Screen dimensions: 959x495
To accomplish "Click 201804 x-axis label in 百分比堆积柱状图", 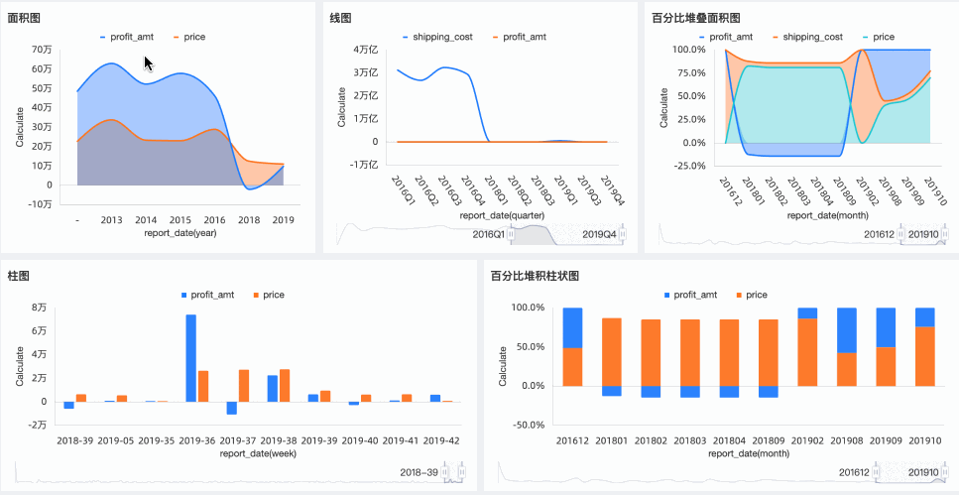I will [x=730, y=440].
